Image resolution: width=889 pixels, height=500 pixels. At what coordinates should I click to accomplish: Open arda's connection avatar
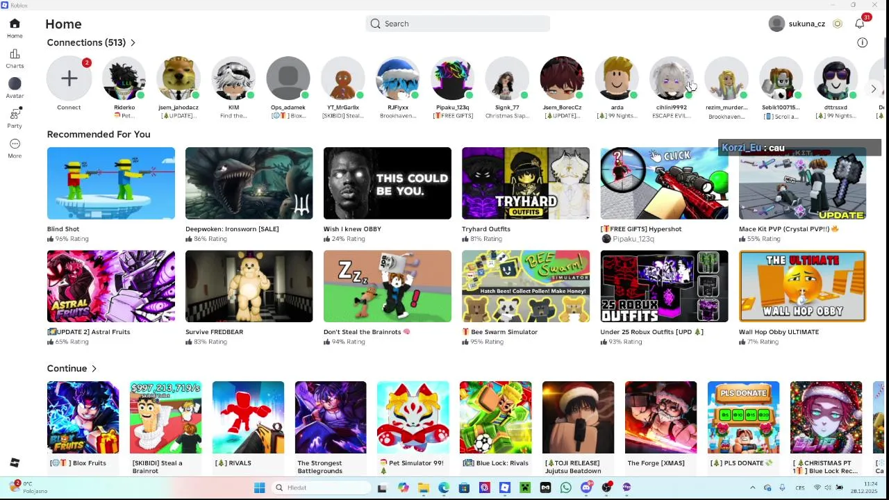coord(617,78)
